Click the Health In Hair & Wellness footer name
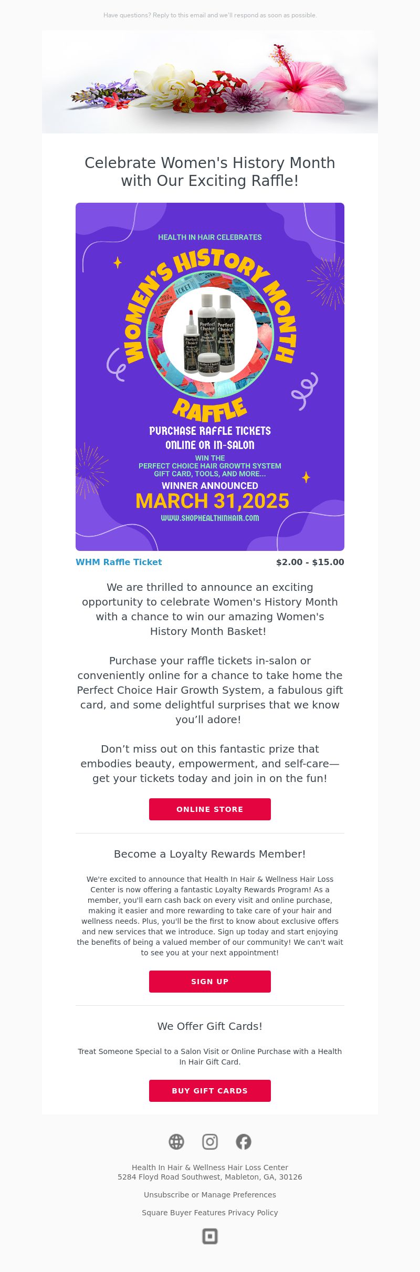Screen dimensions: 420x1272 tap(210, 1167)
